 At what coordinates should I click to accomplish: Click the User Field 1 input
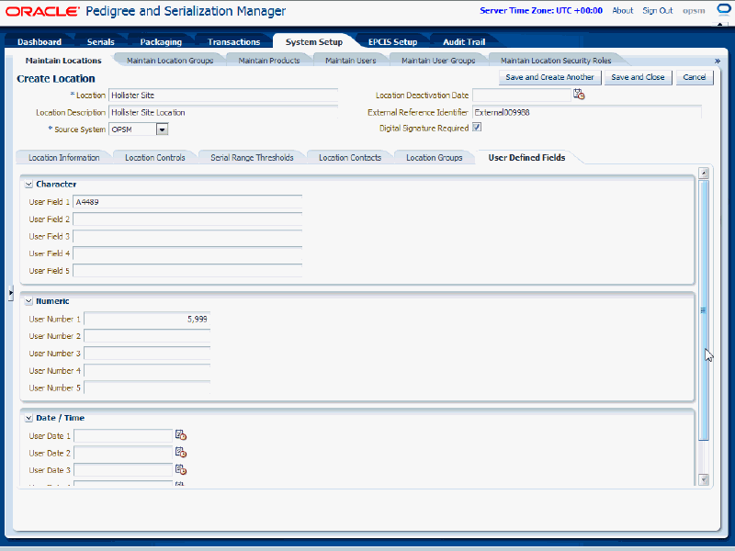tap(187, 202)
